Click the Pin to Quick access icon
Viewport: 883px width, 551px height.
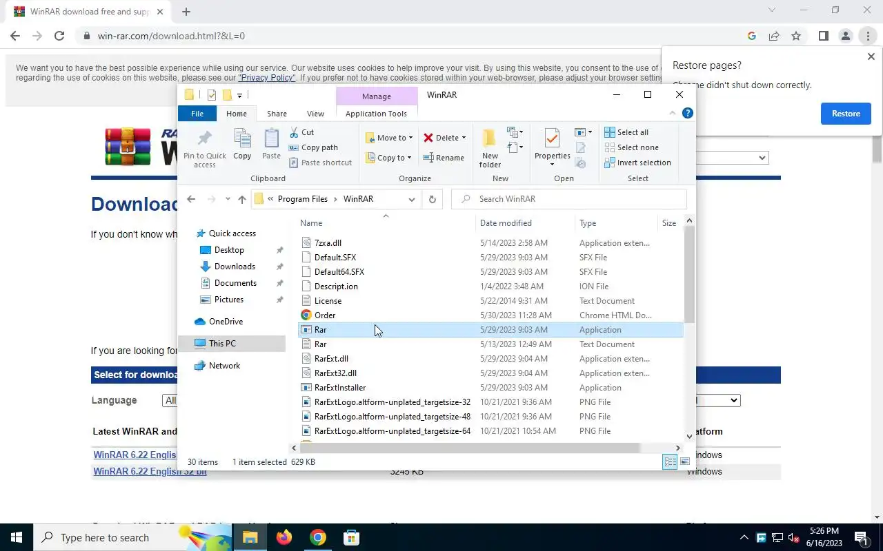point(204,138)
